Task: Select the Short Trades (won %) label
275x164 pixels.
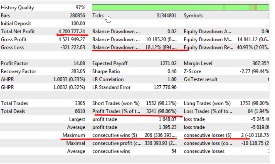Action: (116, 103)
